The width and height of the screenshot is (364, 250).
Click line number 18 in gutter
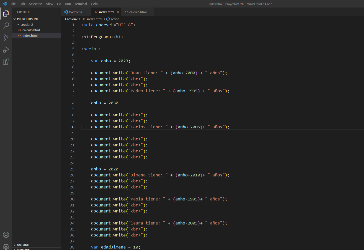point(72,127)
